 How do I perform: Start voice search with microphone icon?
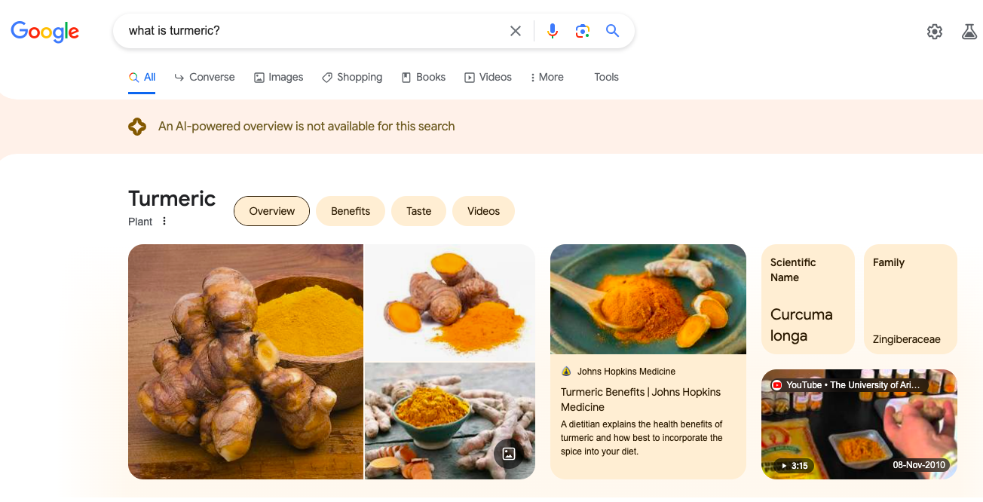[553, 31]
